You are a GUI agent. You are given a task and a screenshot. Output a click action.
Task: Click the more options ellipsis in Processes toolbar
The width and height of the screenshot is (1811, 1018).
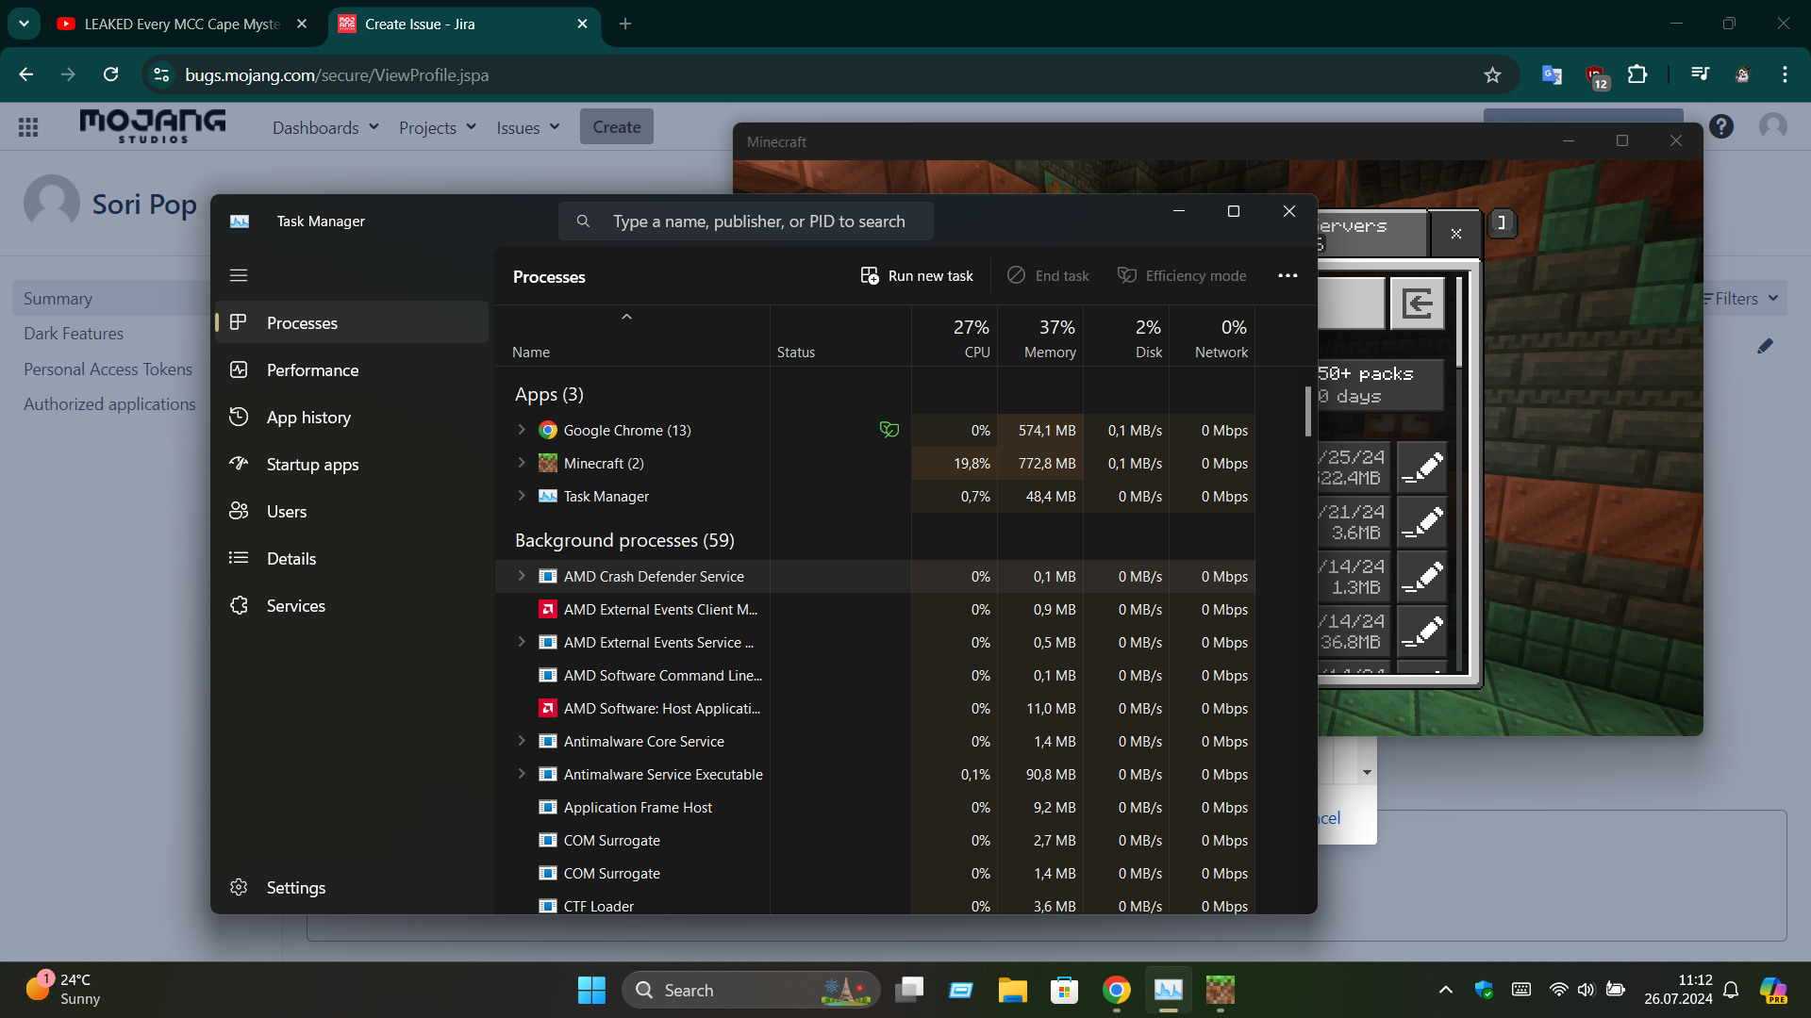pos(1288,275)
